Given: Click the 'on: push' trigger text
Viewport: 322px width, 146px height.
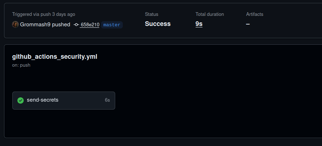Looking at the screenshot, I should (x=21, y=65).
